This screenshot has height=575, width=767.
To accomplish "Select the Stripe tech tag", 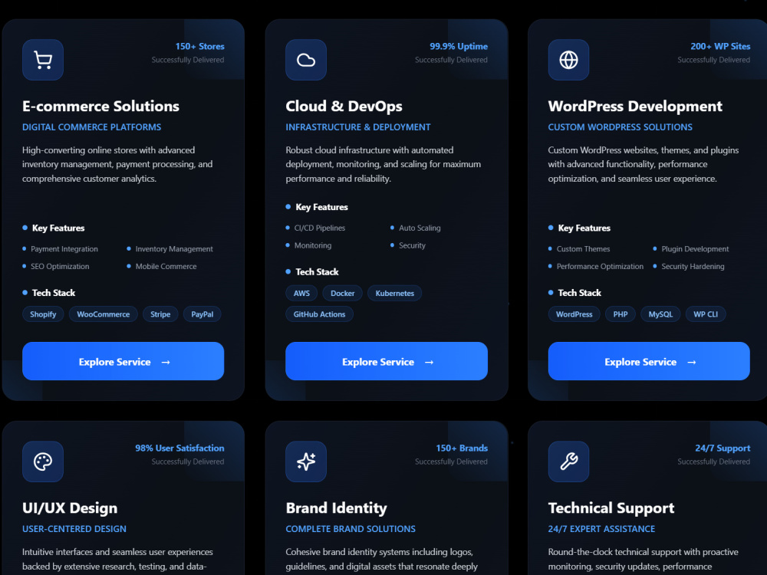I will (160, 314).
